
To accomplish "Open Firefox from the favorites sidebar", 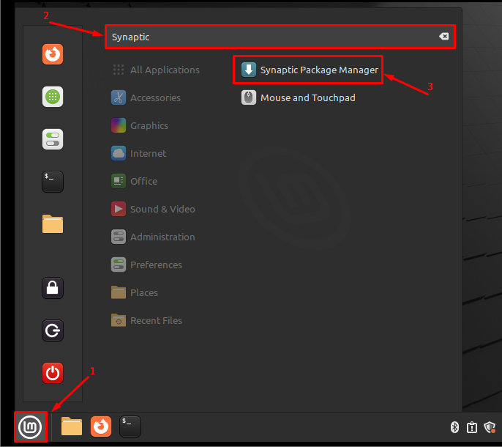I will (x=53, y=53).
